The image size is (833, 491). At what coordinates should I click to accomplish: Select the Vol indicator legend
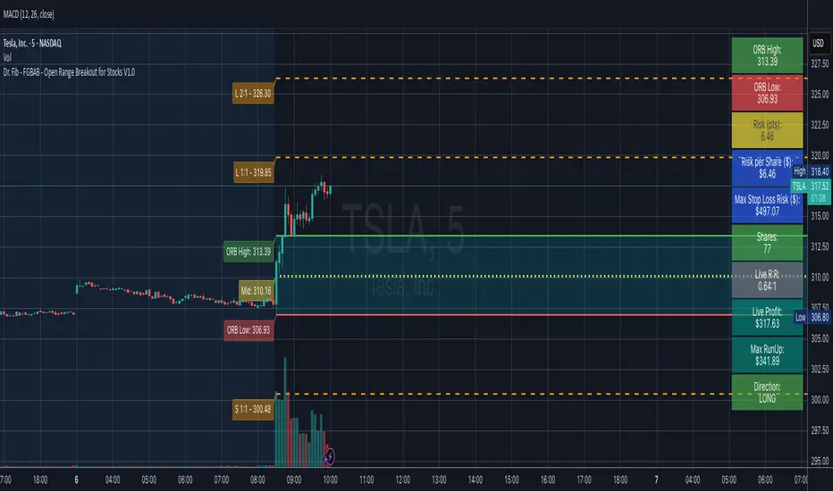[7, 57]
